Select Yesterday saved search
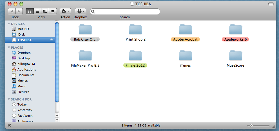 30,110
